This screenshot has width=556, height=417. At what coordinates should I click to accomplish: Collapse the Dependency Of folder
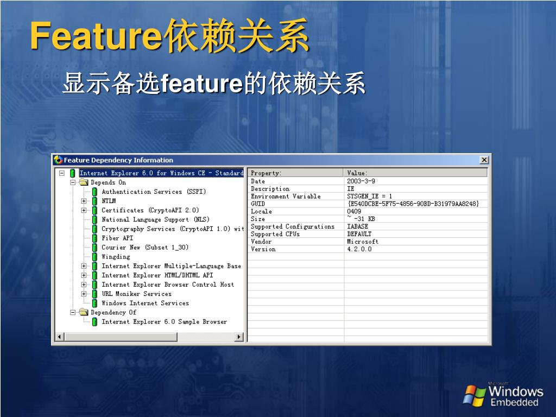pos(73,312)
